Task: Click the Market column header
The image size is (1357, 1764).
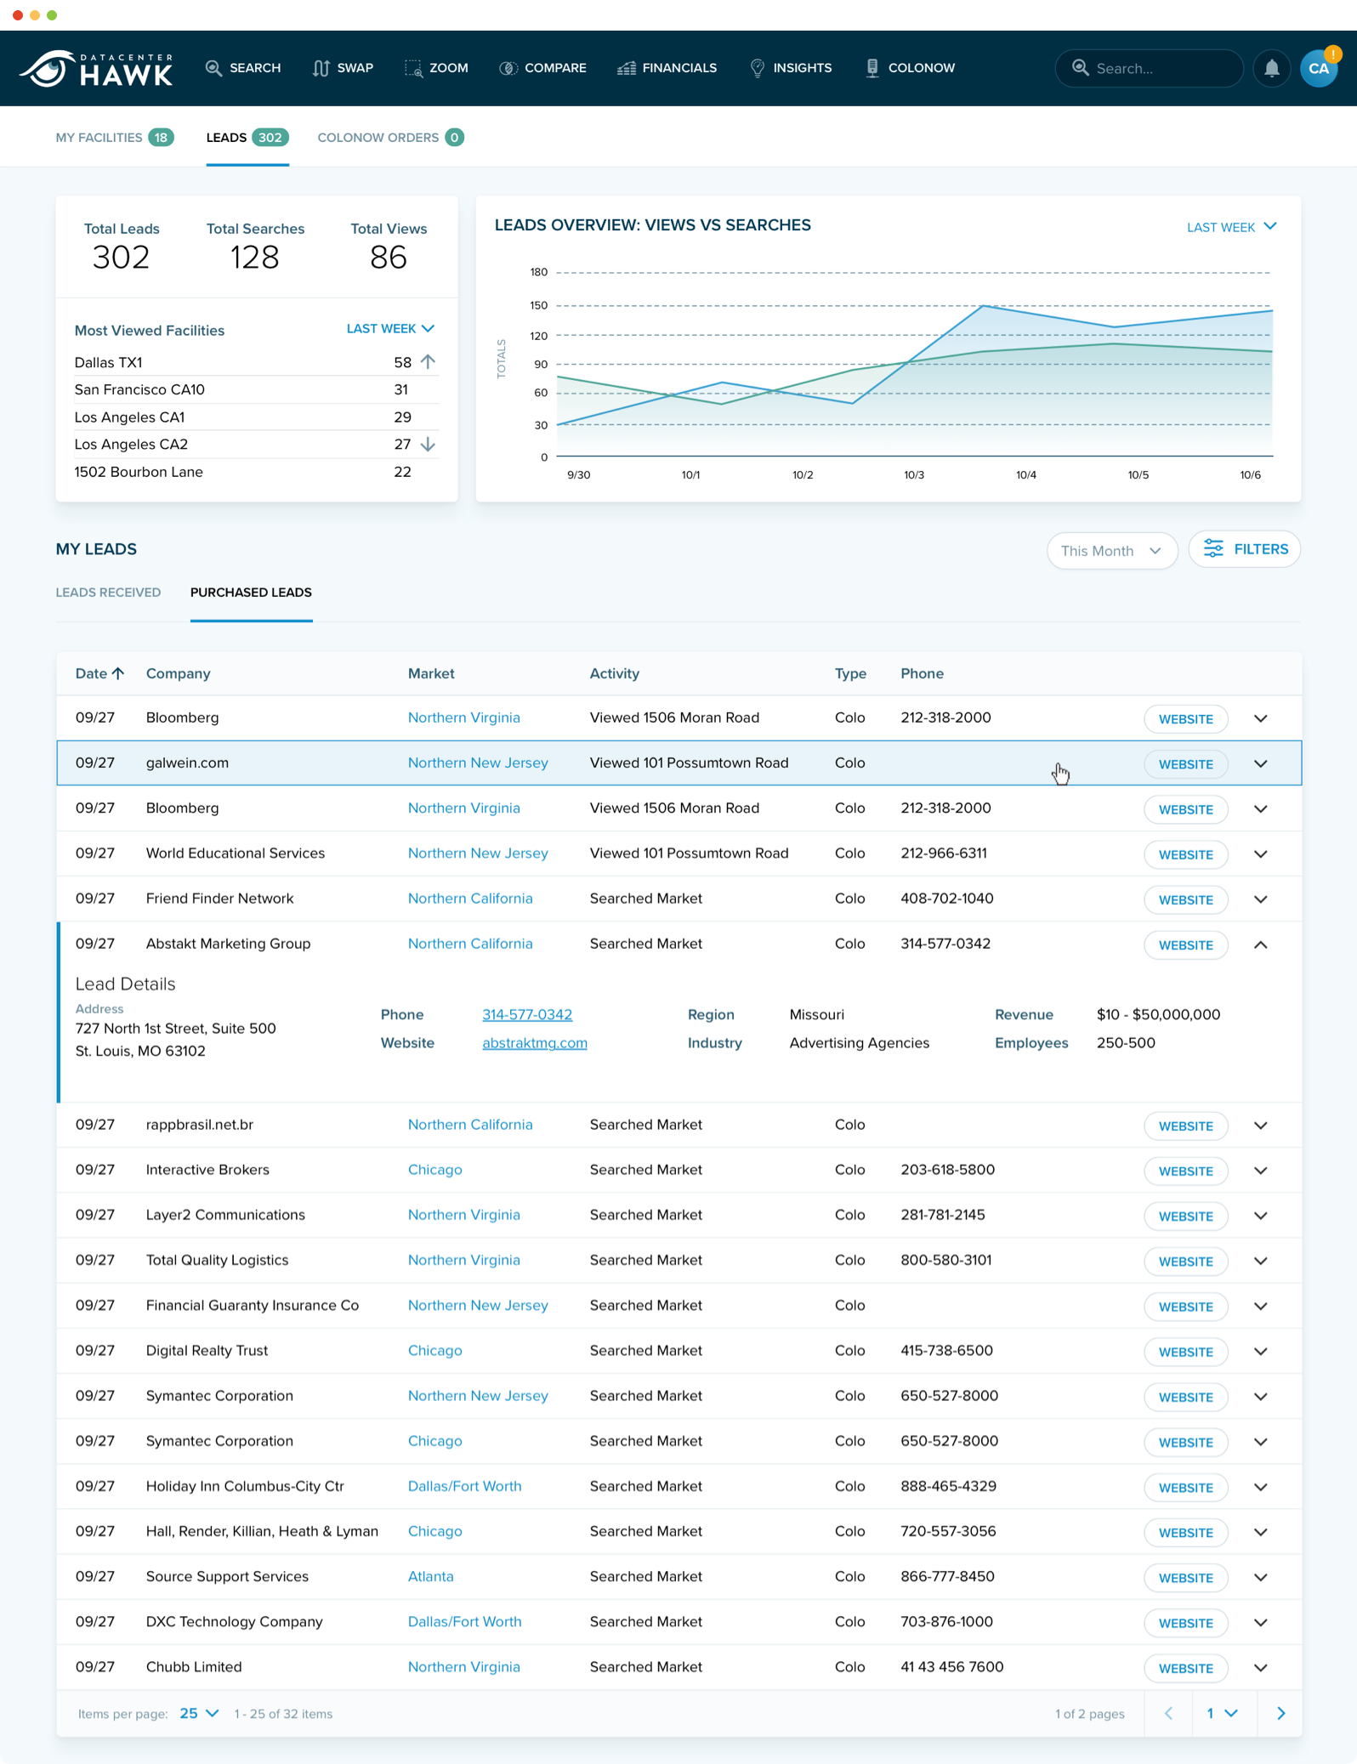Action: pyautogui.click(x=431, y=673)
